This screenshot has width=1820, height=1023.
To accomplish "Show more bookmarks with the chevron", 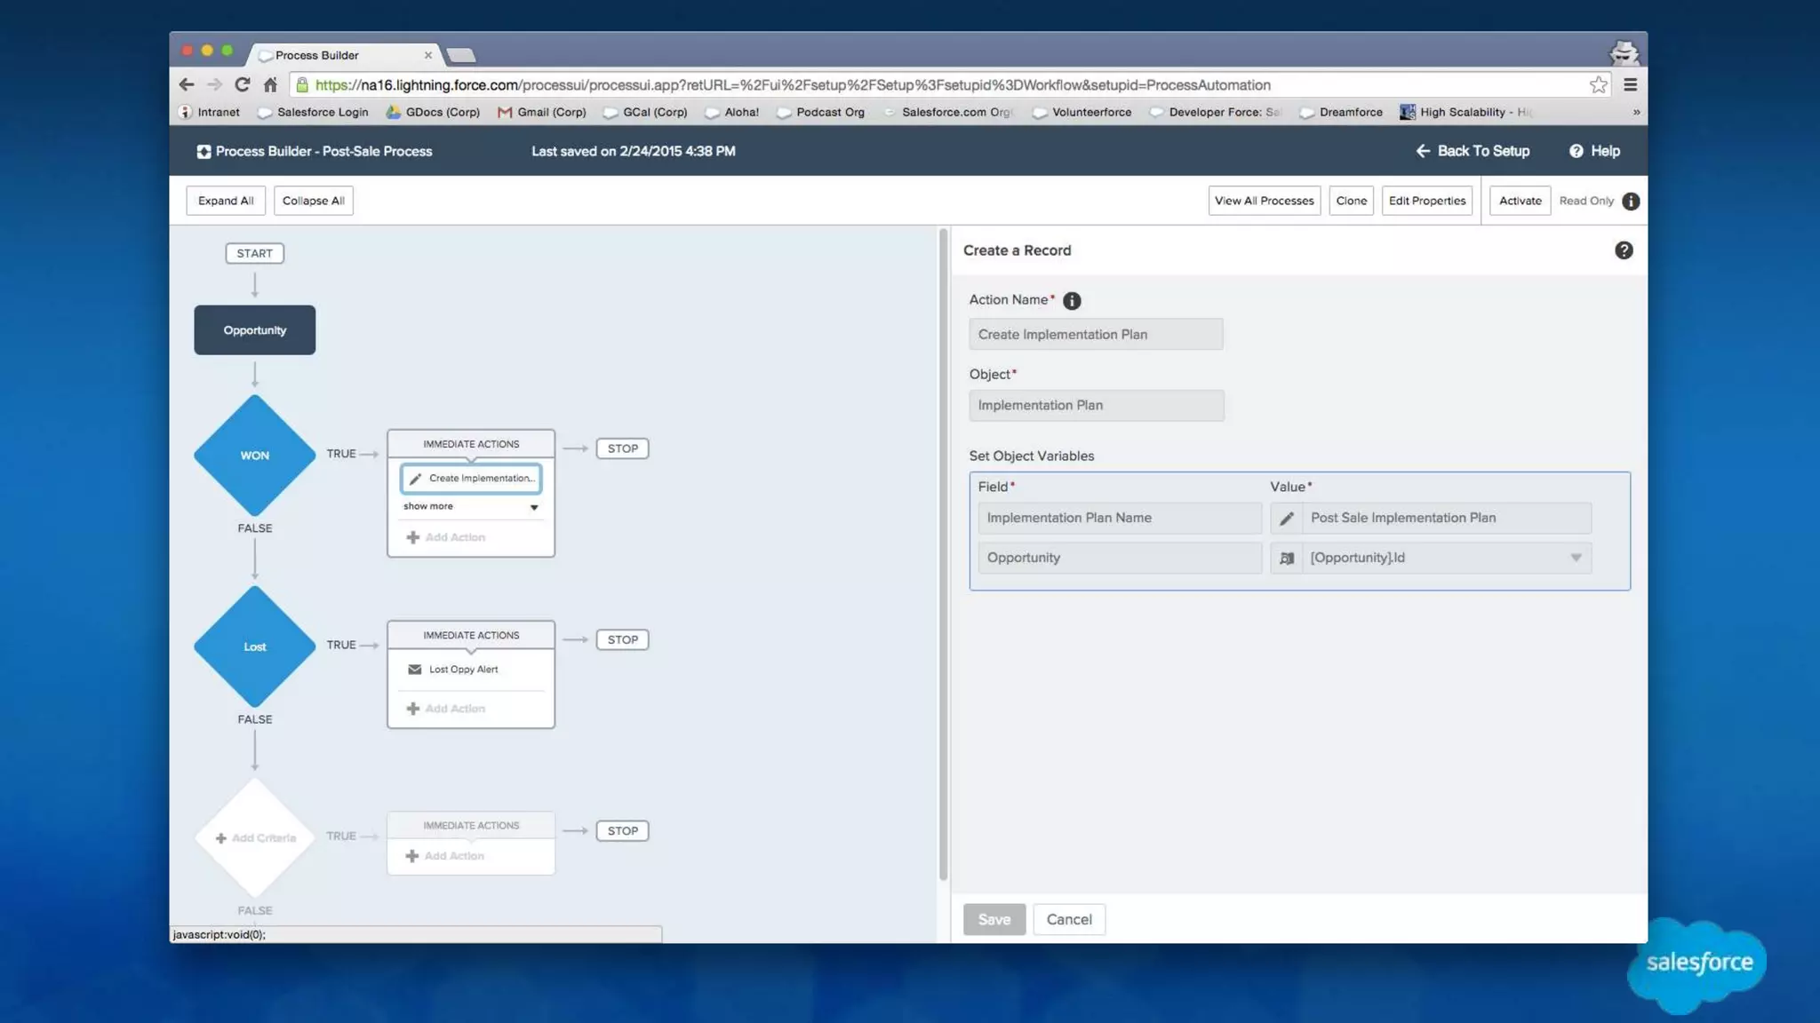I will pyautogui.click(x=1636, y=112).
